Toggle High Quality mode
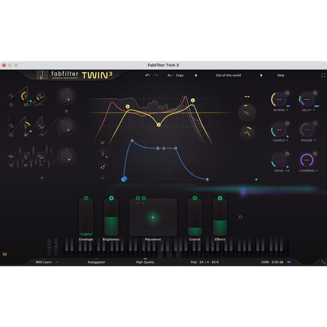 145,262
